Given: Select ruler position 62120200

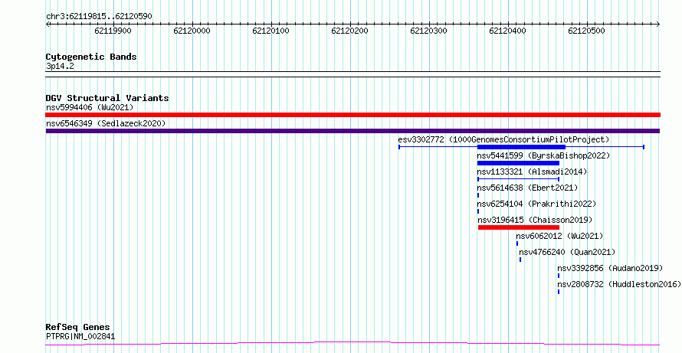Looking at the screenshot, I should click(349, 31).
